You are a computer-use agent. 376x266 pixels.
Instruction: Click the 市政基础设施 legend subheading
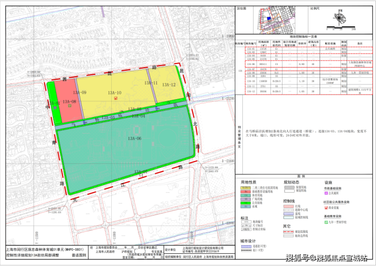pos(333,189)
